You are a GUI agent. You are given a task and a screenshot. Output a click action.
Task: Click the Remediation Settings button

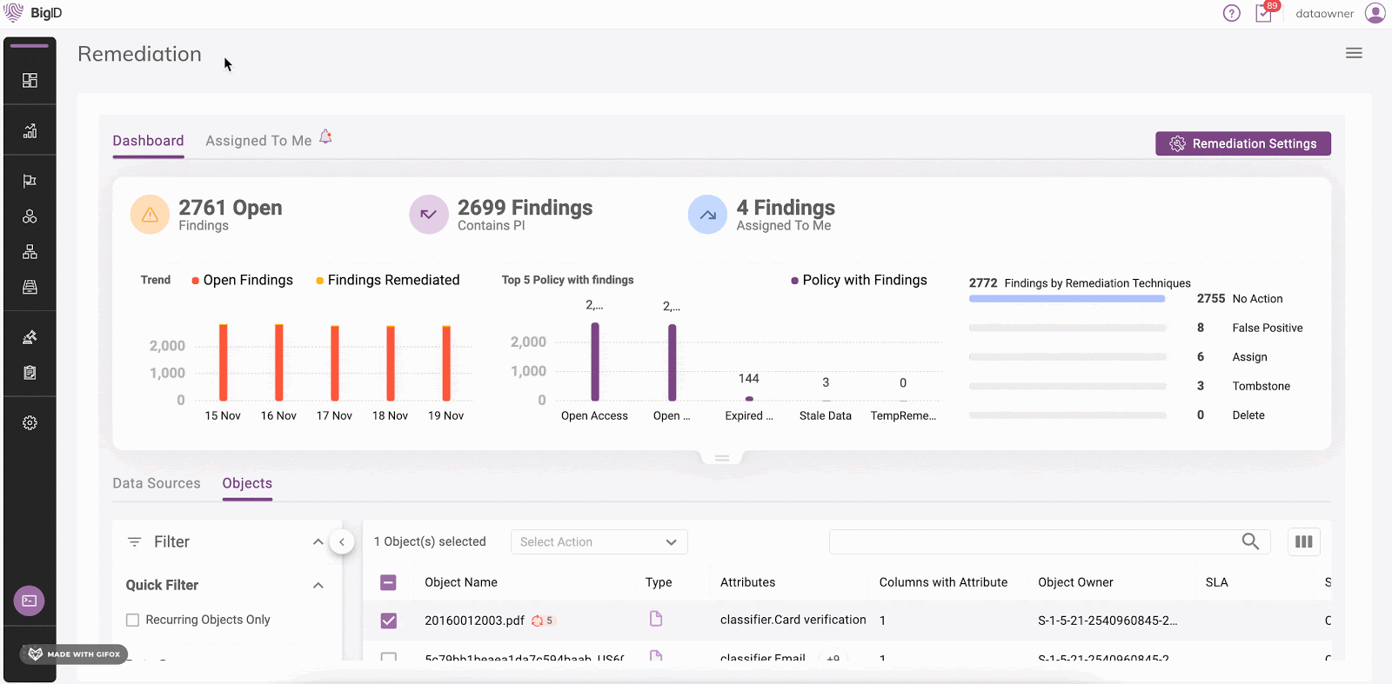tap(1242, 143)
